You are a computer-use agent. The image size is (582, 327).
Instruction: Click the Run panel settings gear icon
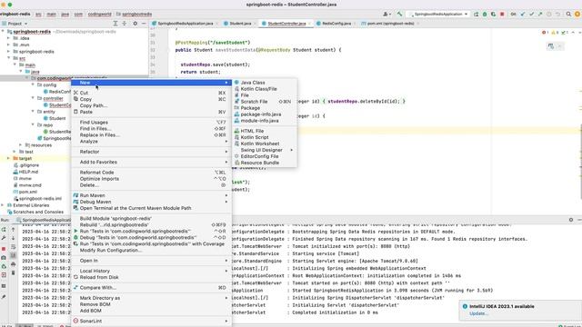coord(571,220)
